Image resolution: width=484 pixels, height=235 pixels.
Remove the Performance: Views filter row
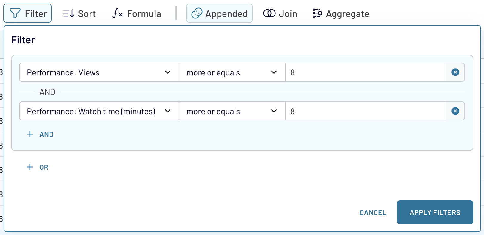[x=455, y=72]
